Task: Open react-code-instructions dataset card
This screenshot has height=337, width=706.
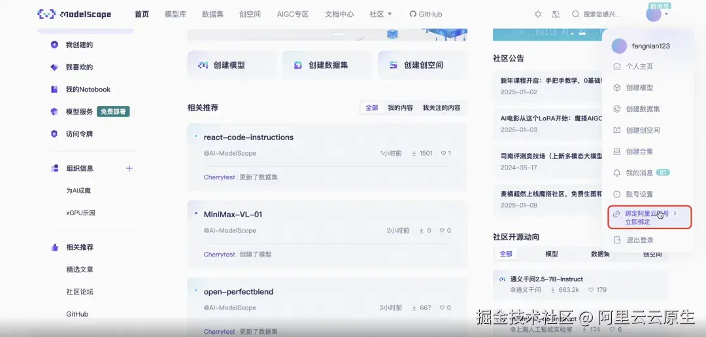Action: point(327,157)
